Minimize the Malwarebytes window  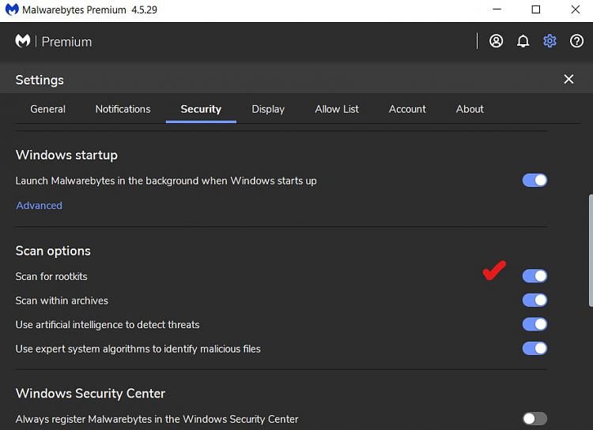click(x=497, y=9)
